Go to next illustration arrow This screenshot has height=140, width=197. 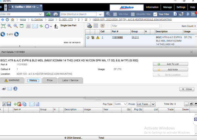pos(16,34)
